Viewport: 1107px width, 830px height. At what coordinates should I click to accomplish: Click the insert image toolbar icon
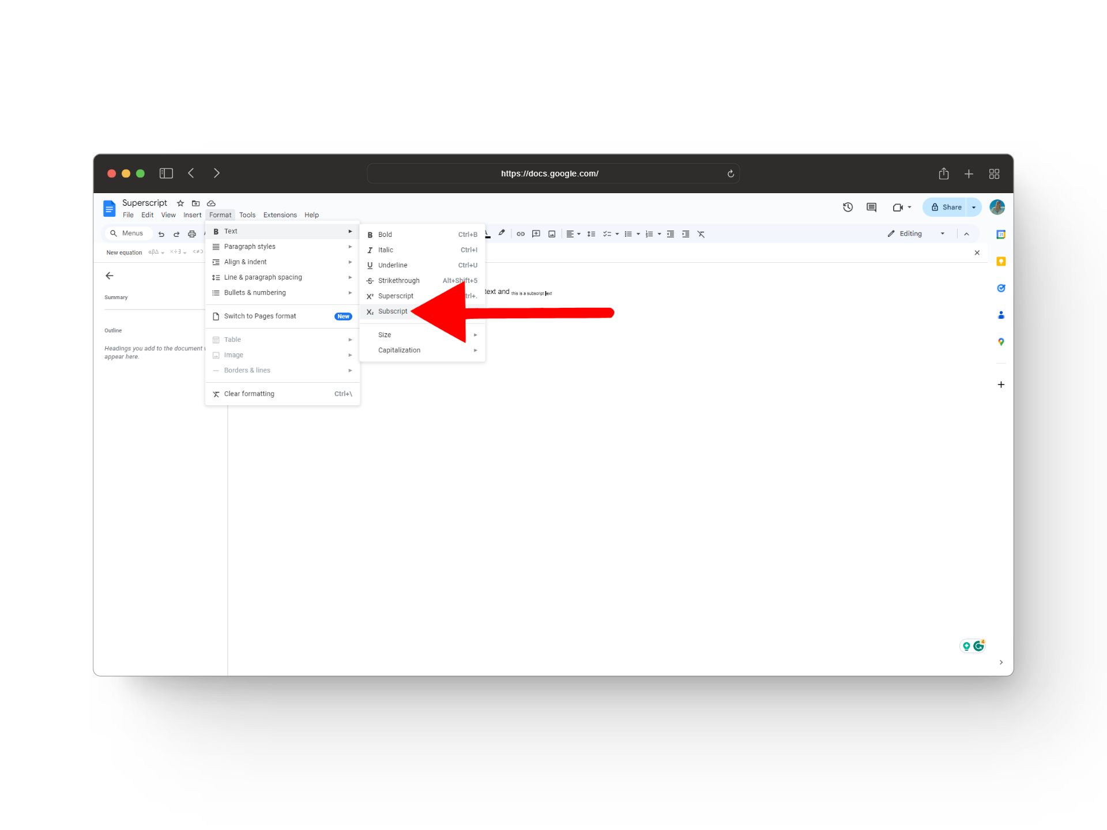(x=552, y=234)
